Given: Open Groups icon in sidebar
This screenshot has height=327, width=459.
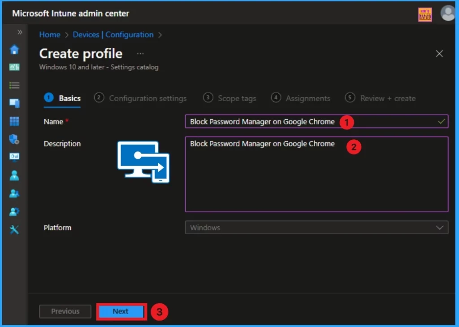Looking at the screenshot, I should click(14, 194).
